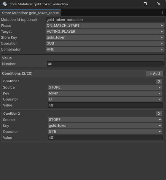Viewport: 166px width, 180px height.
Task: Open the Phase dropdown showing ON_MATCH_START
Action: point(105,26)
